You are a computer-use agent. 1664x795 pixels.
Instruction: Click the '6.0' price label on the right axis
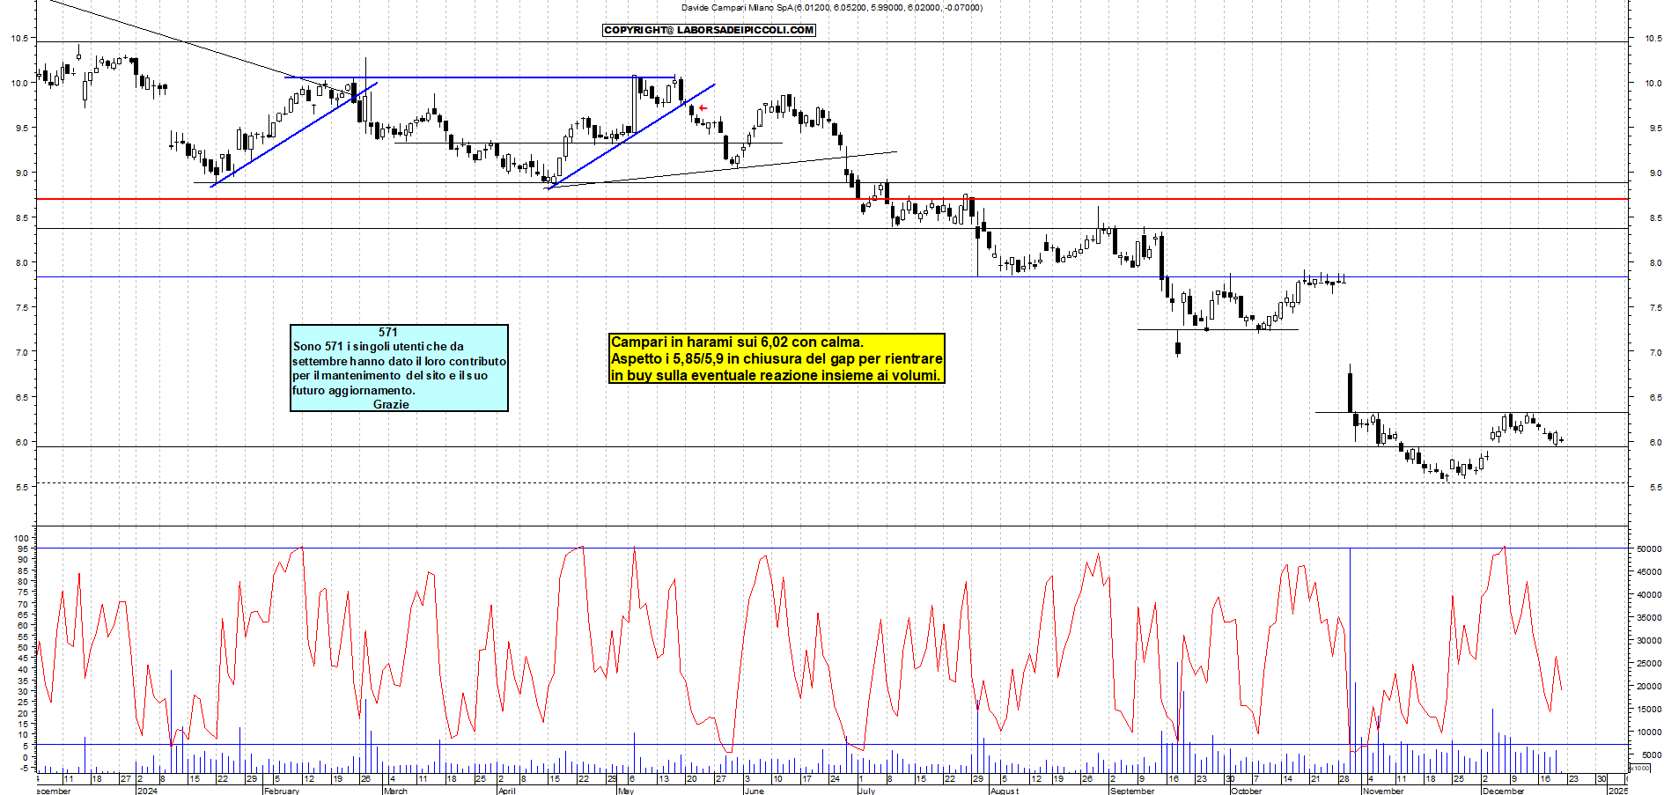pyautogui.click(x=1655, y=443)
